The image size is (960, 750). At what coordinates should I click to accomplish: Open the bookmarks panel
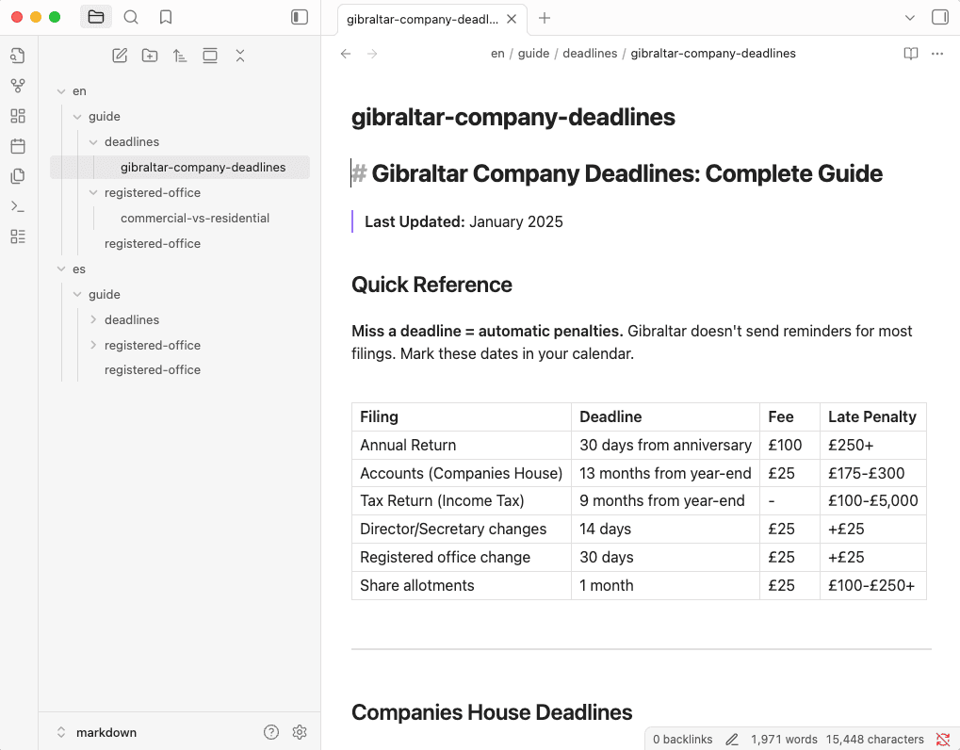166,17
